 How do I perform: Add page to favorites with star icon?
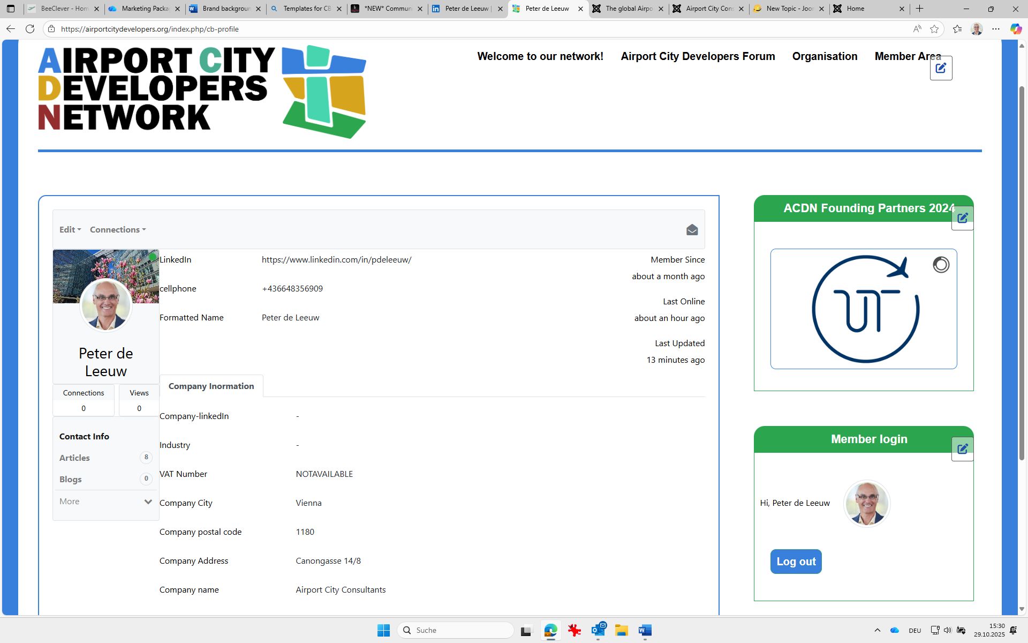(x=934, y=29)
